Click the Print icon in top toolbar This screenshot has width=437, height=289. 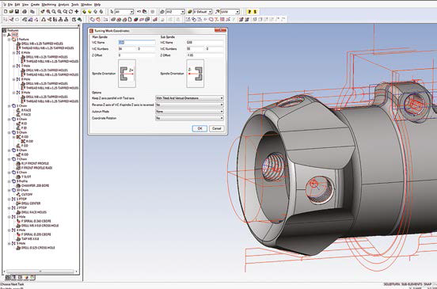pos(25,12)
